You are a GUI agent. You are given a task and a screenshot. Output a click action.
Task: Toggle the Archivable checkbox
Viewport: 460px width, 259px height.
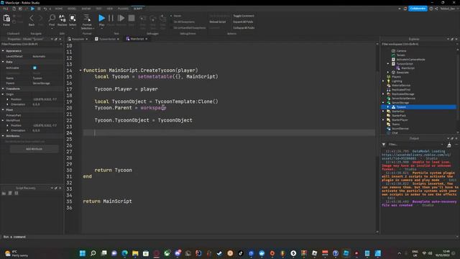pyautogui.click(x=34, y=68)
